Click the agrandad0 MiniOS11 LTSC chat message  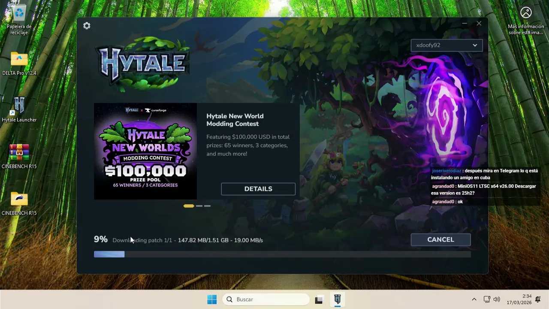[484, 190]
